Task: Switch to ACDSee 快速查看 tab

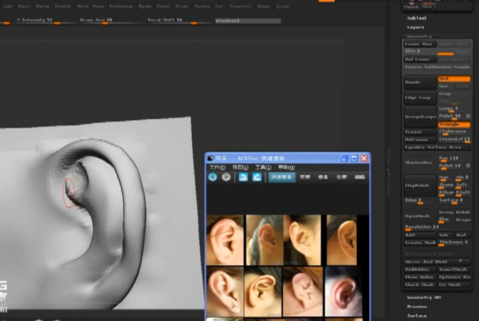Action: click(282, 177)
